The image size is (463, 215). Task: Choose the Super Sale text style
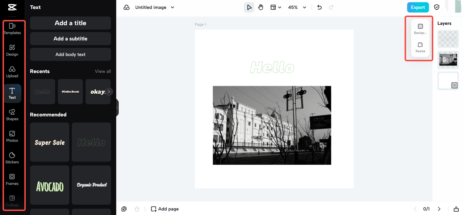(x=50, y=142)
